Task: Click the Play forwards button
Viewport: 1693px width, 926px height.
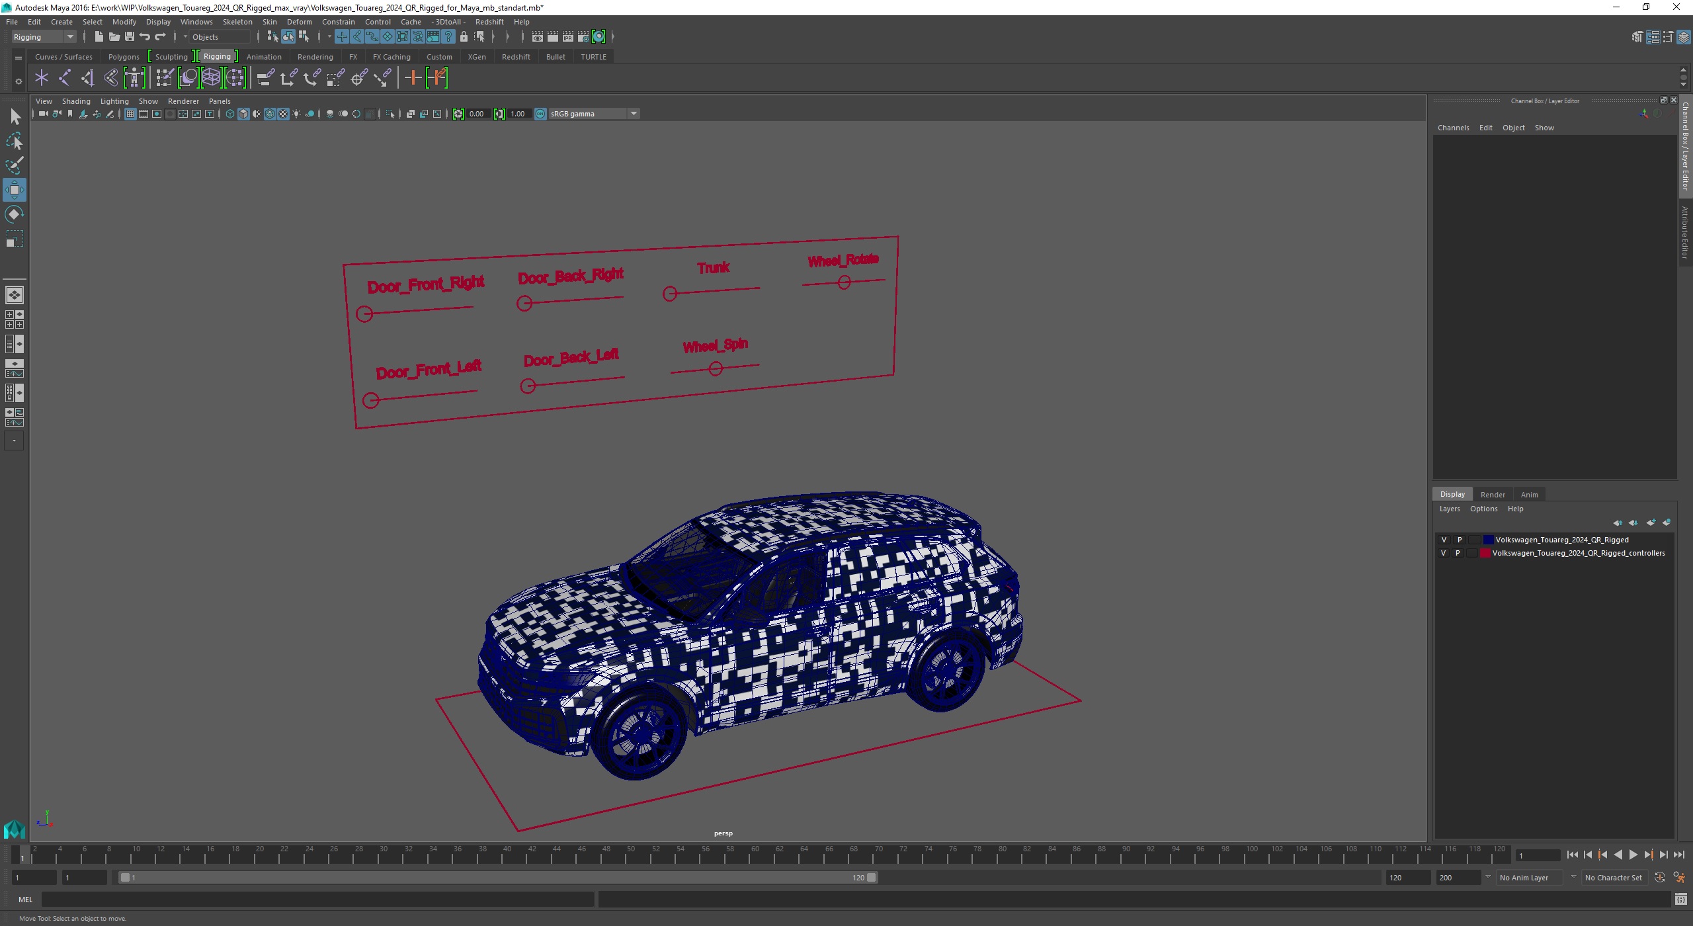Action: pos(1633,855)
